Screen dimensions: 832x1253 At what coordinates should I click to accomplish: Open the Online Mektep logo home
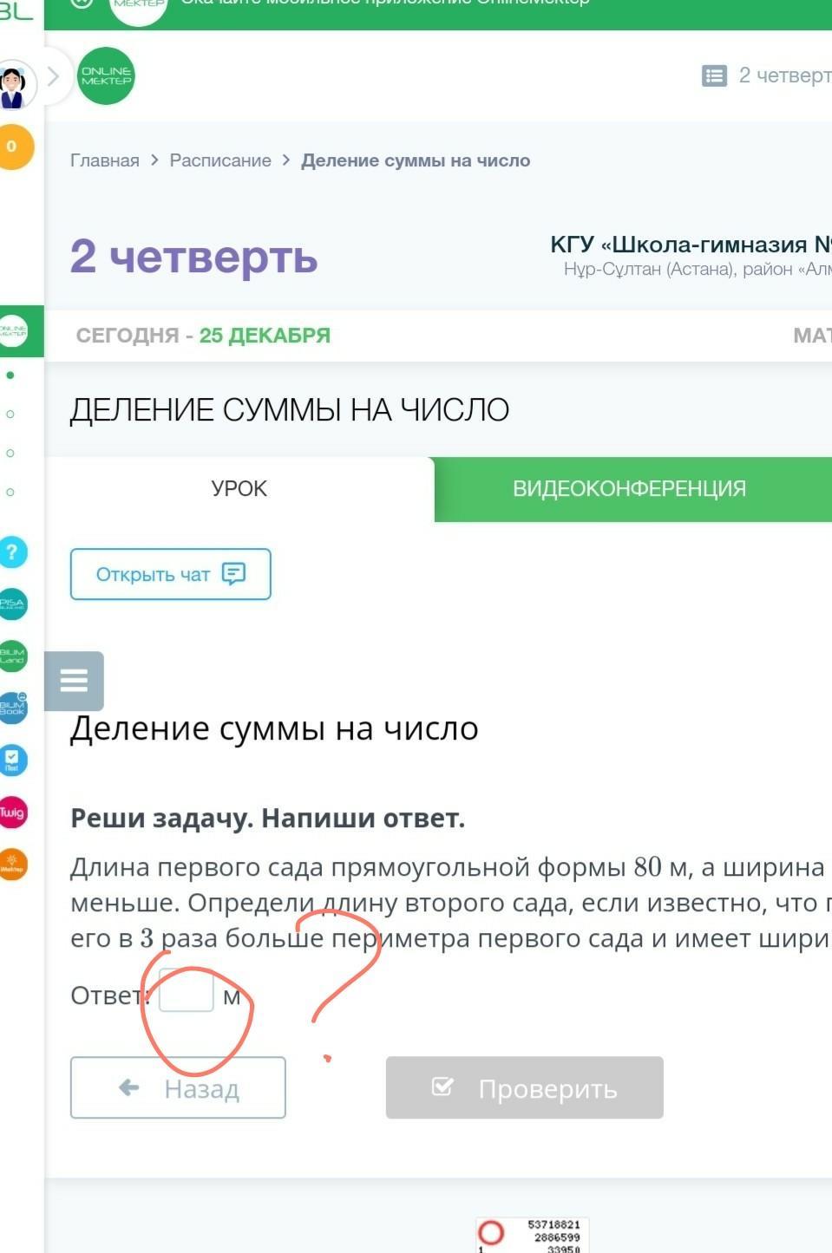click(x=106, y=76)
